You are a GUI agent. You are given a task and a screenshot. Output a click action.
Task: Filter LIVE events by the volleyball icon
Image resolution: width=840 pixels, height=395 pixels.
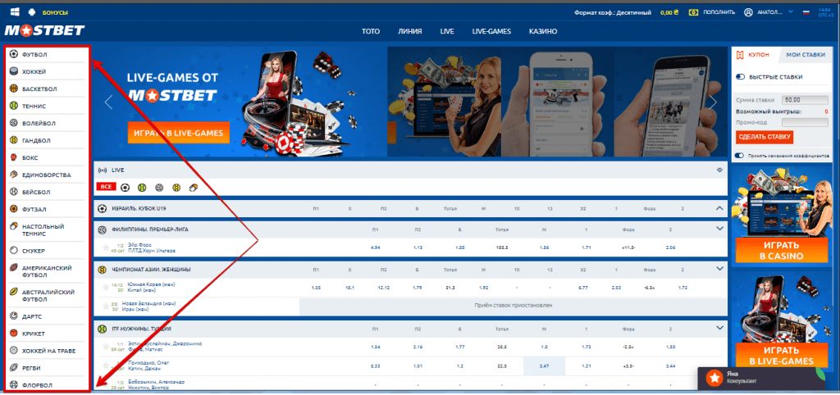(159, 188)
